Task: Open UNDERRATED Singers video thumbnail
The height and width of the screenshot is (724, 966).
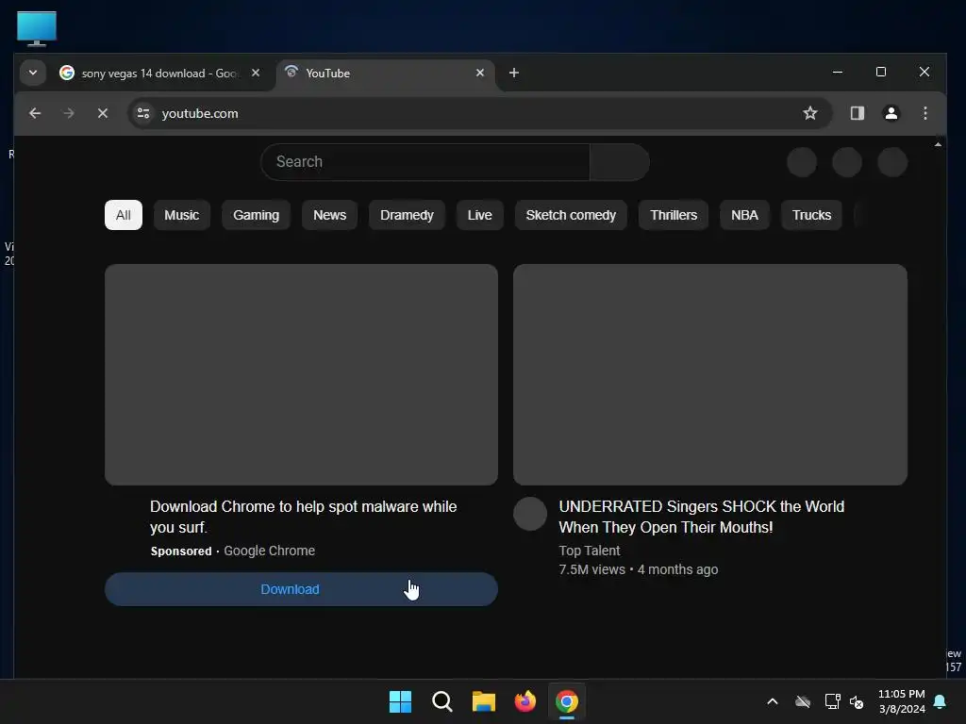Action: 710,374
